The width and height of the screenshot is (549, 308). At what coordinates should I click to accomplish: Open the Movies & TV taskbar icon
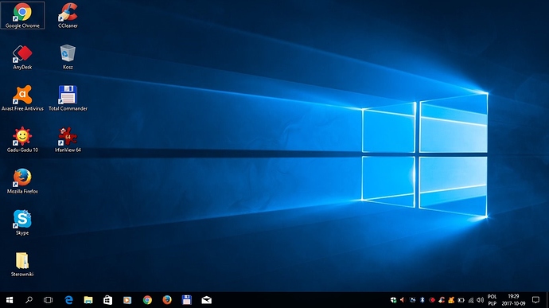click(127, 300)
